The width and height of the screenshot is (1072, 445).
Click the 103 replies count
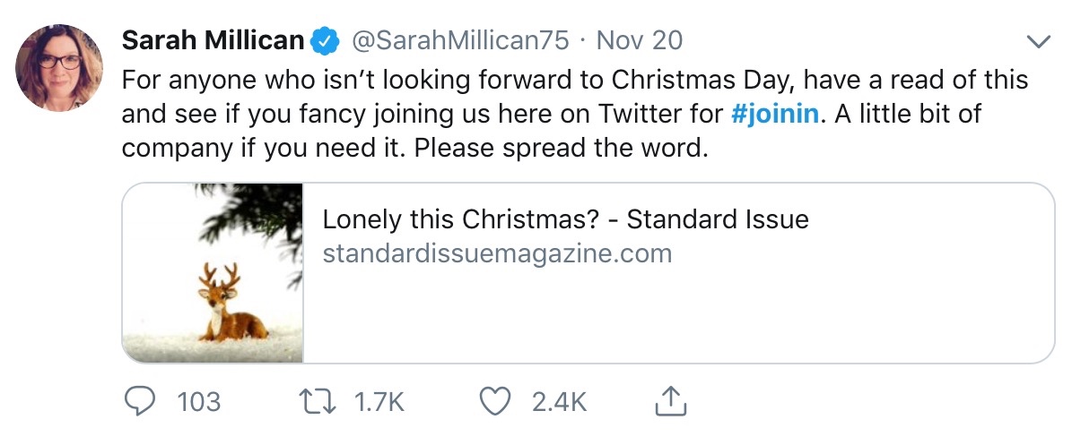(199, 402)
